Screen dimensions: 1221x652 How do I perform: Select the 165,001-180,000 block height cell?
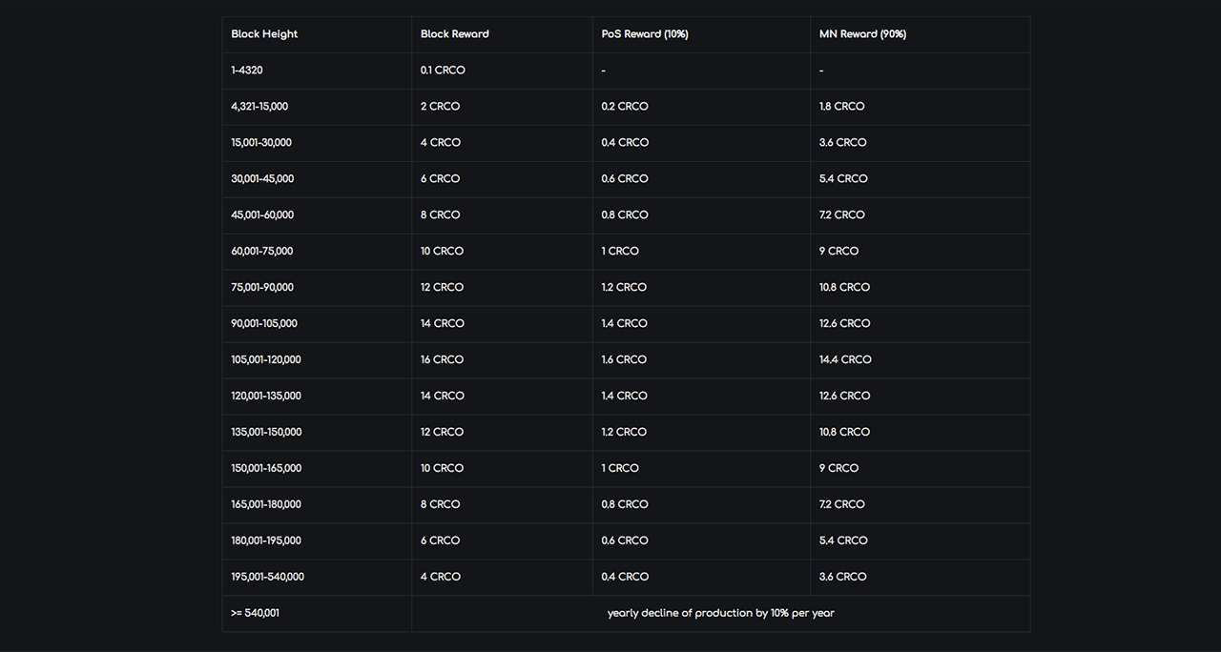317,505
